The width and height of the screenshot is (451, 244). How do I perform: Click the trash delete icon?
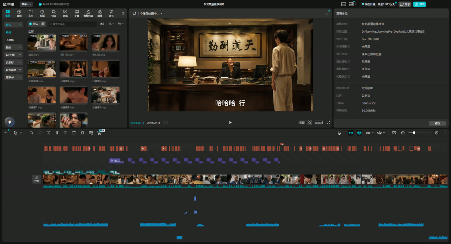(x=74, y=133)
